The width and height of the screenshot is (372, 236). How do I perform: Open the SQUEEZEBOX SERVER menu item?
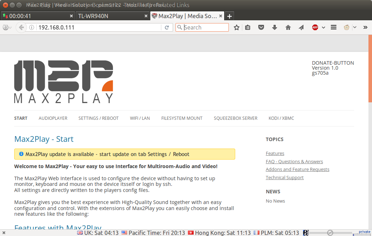(235, 118)
